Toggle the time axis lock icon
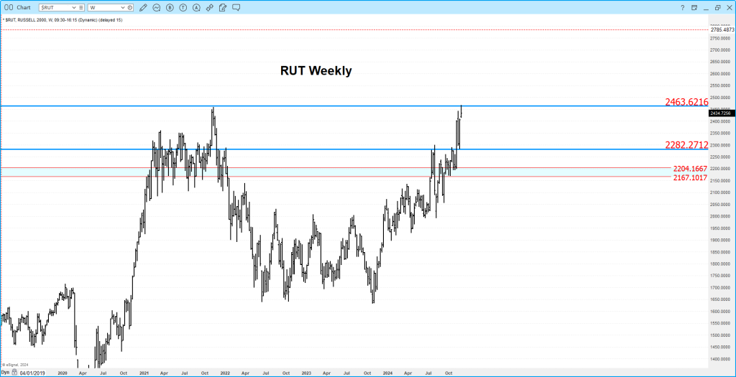 click(x=14, y=372)
